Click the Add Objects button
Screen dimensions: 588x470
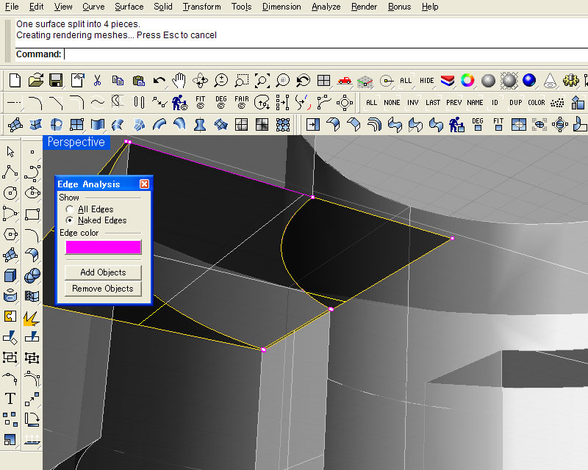103,272
